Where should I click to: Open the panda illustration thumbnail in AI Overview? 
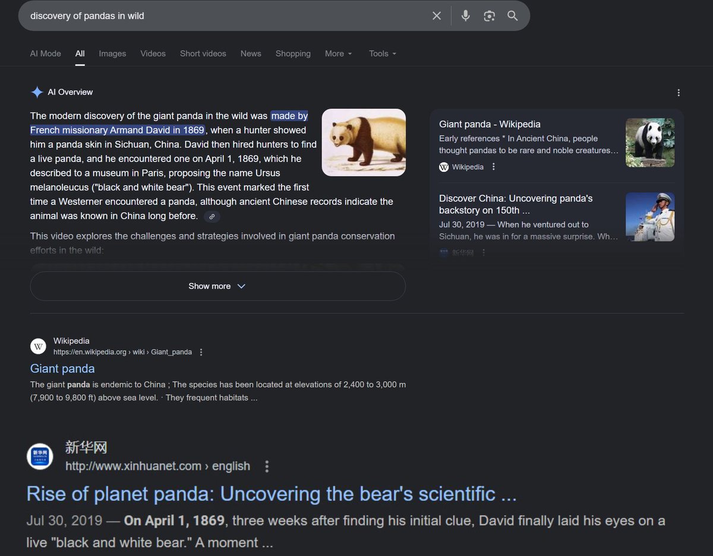[364, 143]
